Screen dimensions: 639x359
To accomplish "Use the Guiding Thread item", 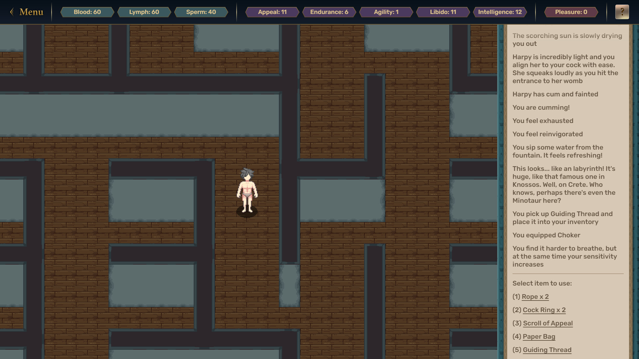I will (547, 350).
